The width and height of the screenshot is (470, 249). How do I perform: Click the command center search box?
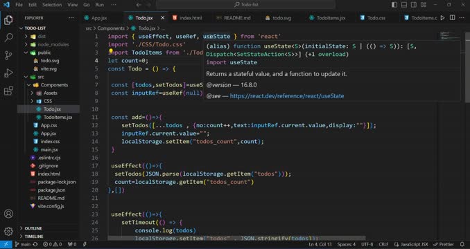(x=246, y=5)
